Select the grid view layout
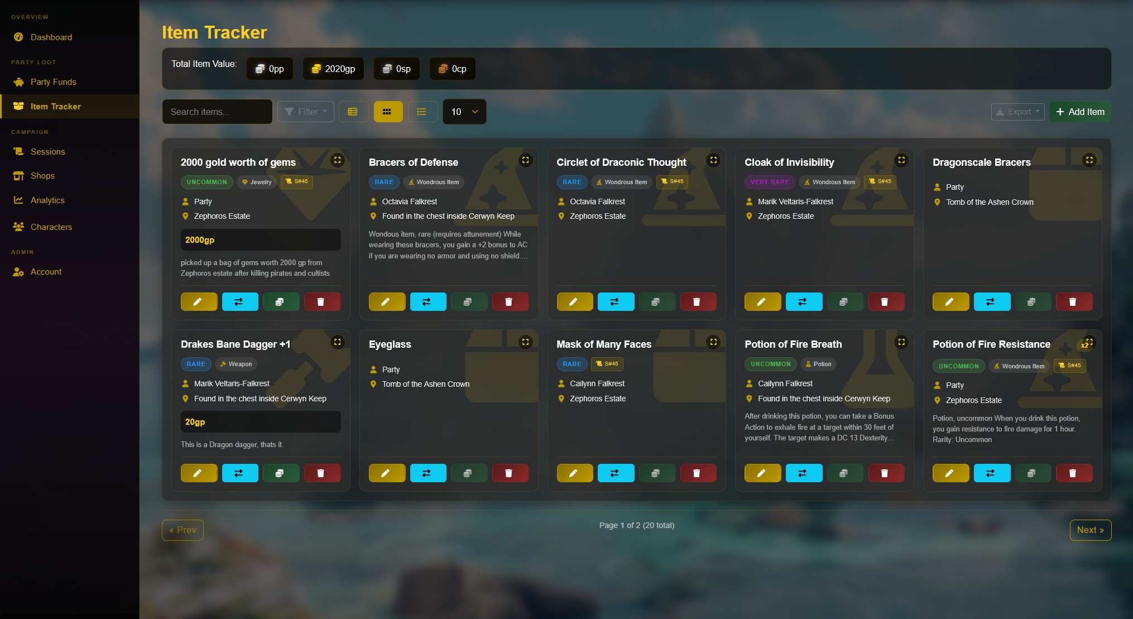This screenshot has height=619, width=1133. point(388,112)
